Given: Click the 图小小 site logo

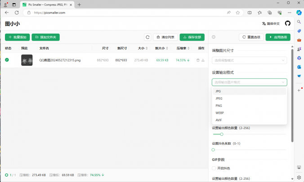Looking at the screenshot, I should [12, 24].
